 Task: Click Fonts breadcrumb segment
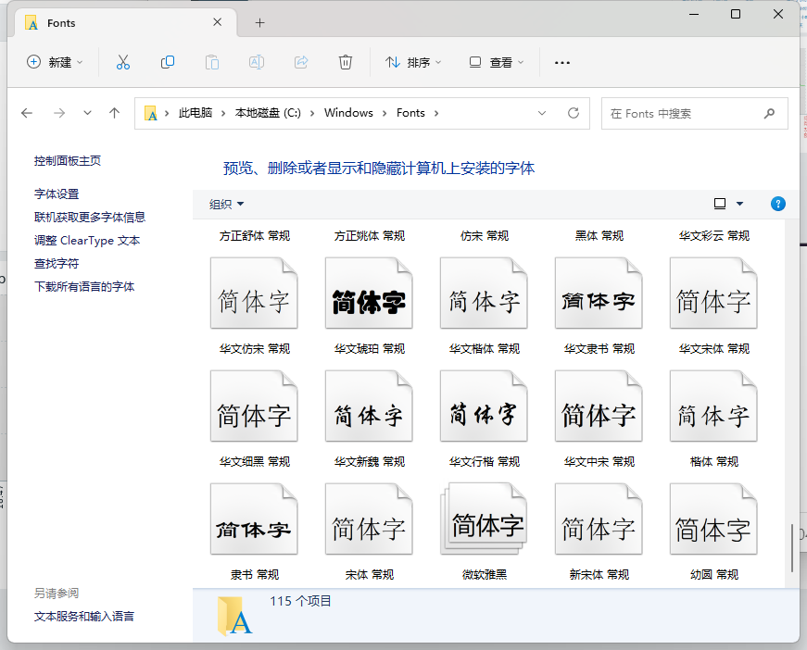point(410,113)
